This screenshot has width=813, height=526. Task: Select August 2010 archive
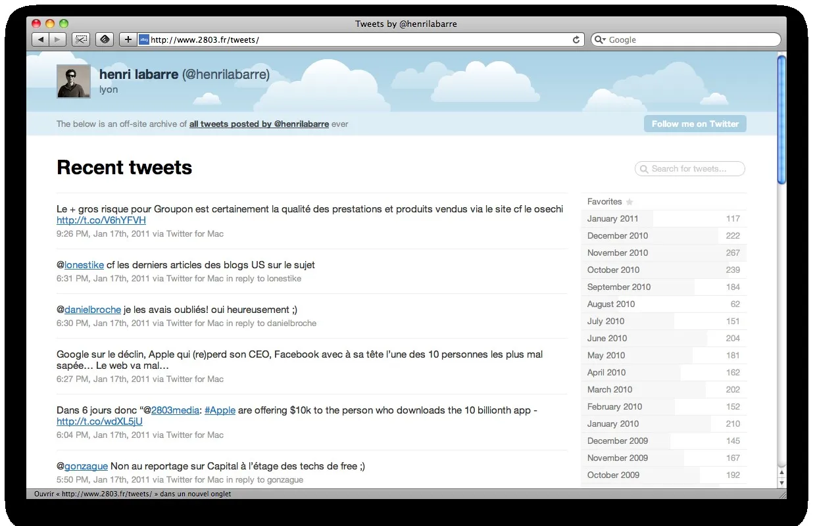coord(664,304)
